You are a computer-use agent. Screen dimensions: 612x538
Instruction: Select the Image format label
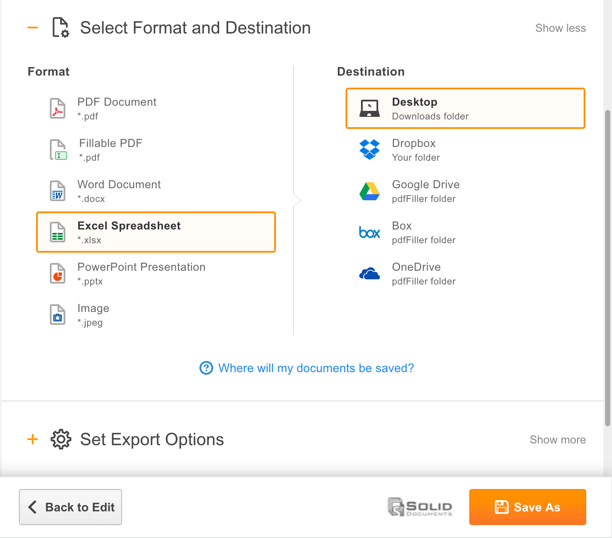point(93,309)
